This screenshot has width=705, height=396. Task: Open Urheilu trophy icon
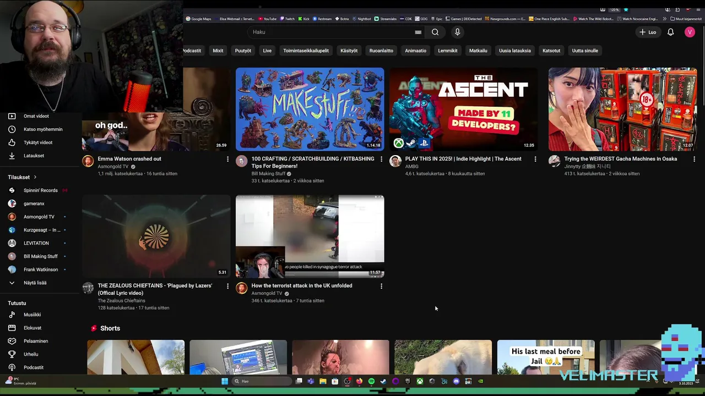[12, 354]
